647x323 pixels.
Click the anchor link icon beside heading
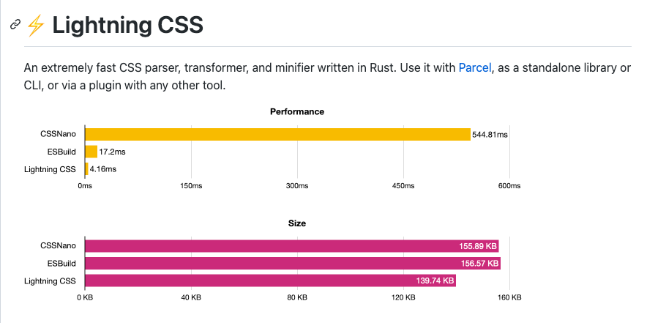click(x=15, y=25)
